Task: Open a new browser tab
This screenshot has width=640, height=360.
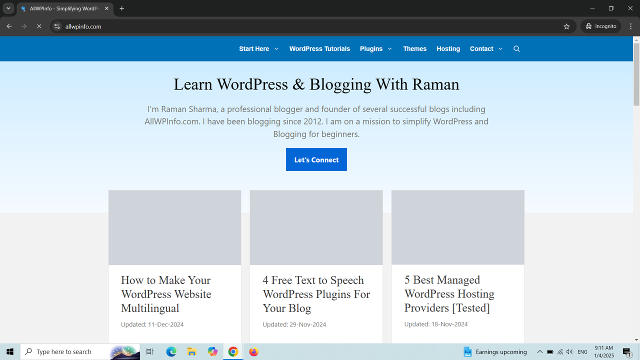Action: coord(121,8)
